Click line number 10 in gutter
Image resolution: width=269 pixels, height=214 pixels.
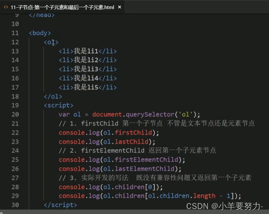[x=15, y=24]
